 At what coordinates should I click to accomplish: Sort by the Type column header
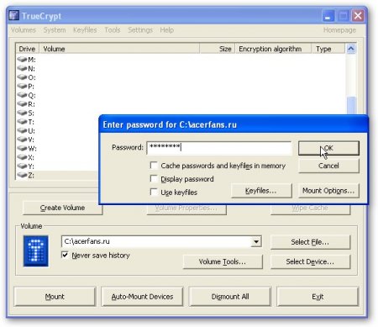pos(328,49)
